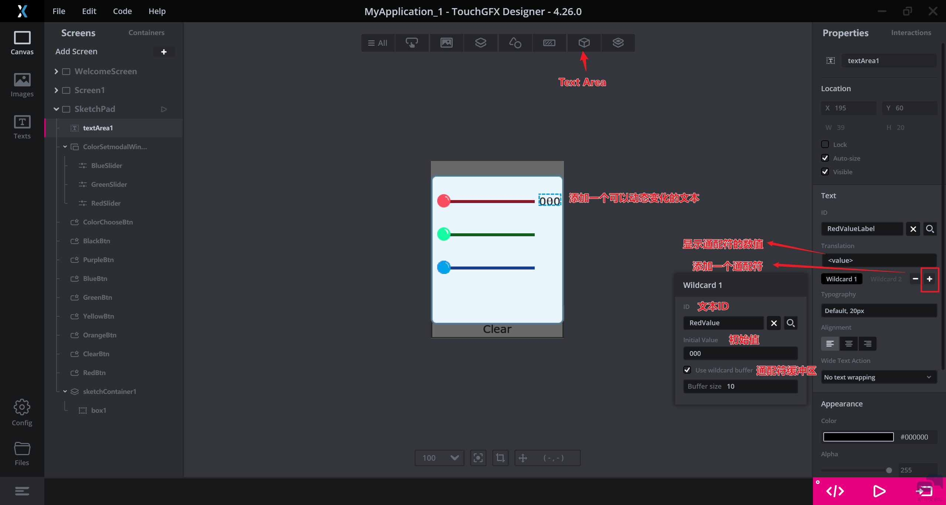Collapse the SketchPad screen node
The height and width of the screenshot is (505, 946).
(x=56, y=109)
